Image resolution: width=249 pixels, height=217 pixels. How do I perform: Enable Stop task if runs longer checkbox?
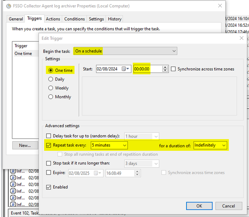click(49, 163)
